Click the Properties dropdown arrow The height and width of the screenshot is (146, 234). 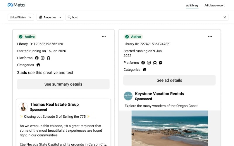click(60, 17)
